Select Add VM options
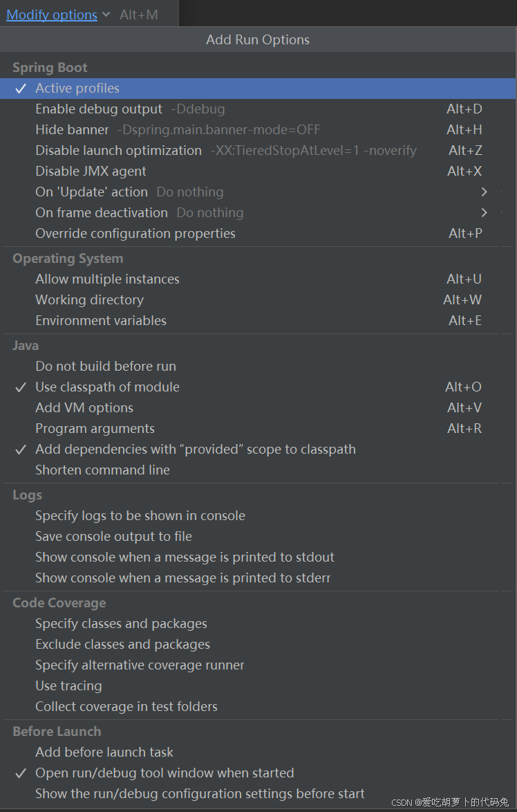This screenshot has width=517, height=812. (x=84, y=407)
